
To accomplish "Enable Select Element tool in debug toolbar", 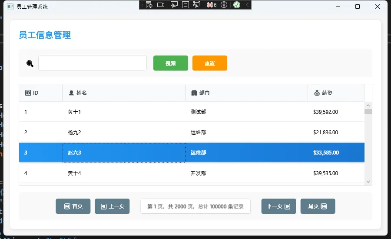I will coord(174,5).
